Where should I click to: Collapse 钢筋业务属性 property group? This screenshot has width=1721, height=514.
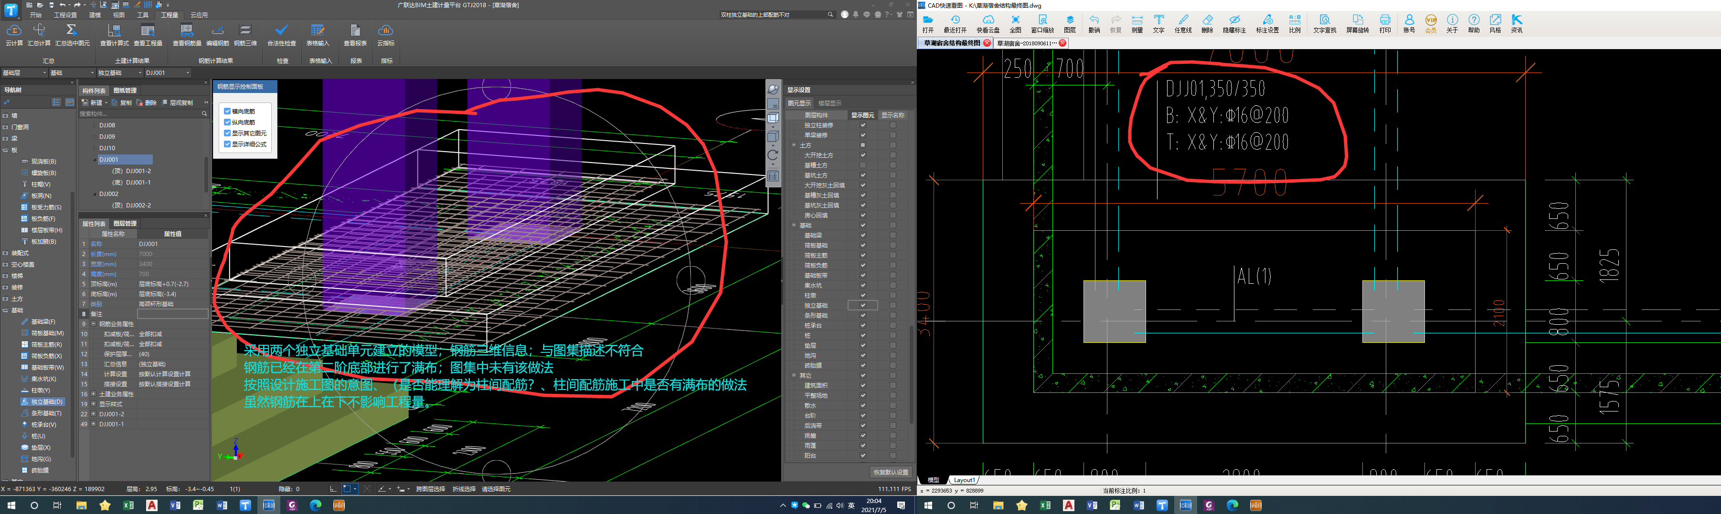click(94, 324)
